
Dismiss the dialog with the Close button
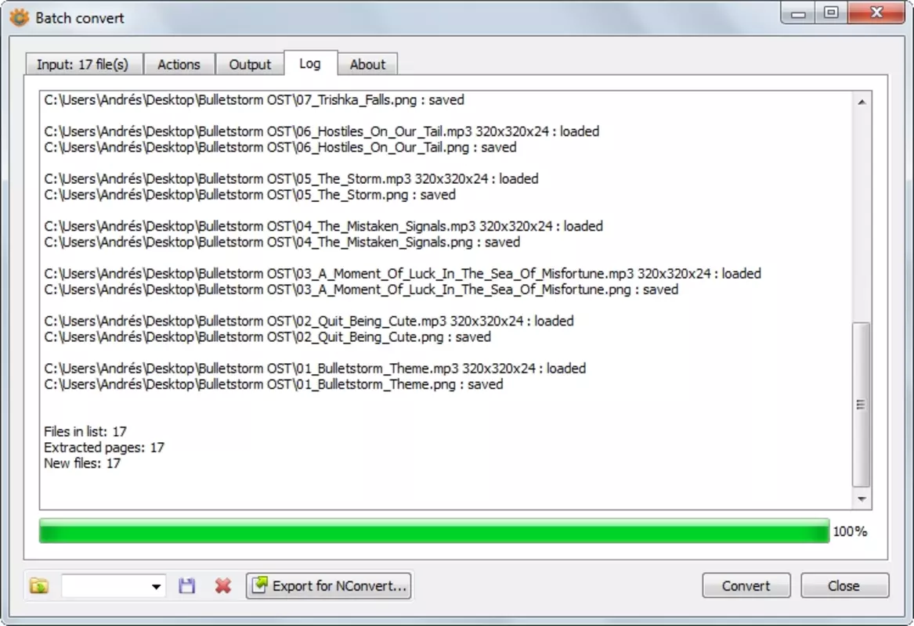tap(844, 586)
